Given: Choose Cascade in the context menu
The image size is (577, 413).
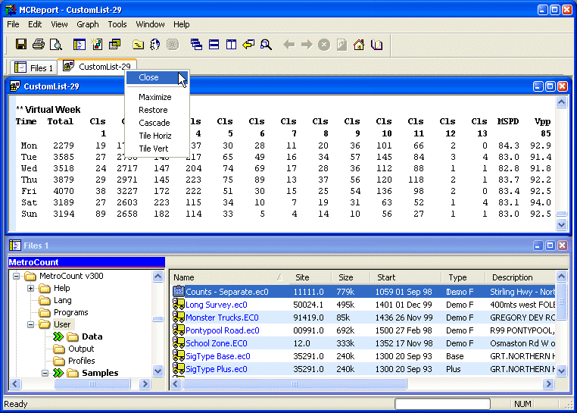Looking at the screenshot, I should (158, 123).
